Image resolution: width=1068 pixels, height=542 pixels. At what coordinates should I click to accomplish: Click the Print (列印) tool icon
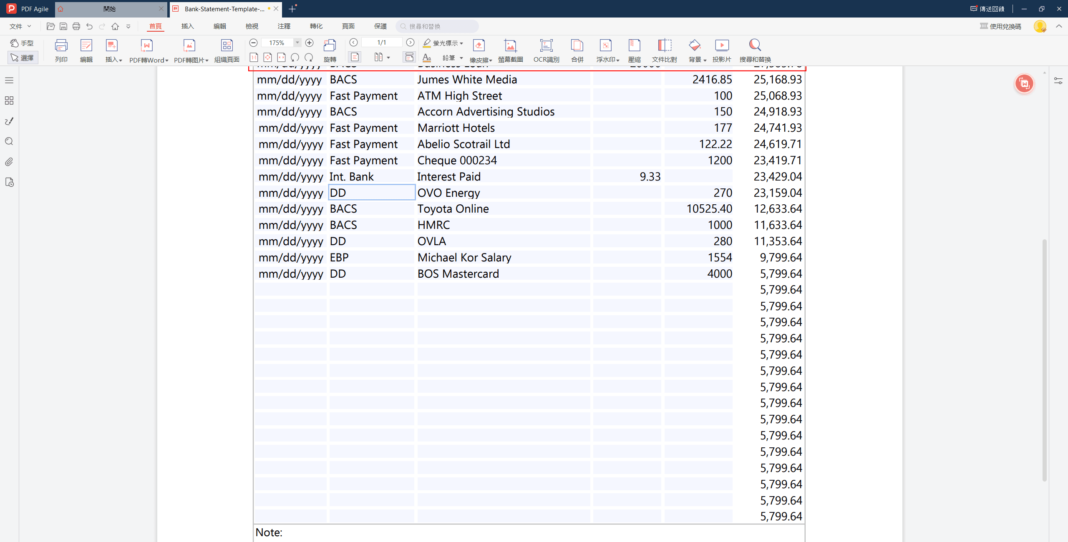61,50
